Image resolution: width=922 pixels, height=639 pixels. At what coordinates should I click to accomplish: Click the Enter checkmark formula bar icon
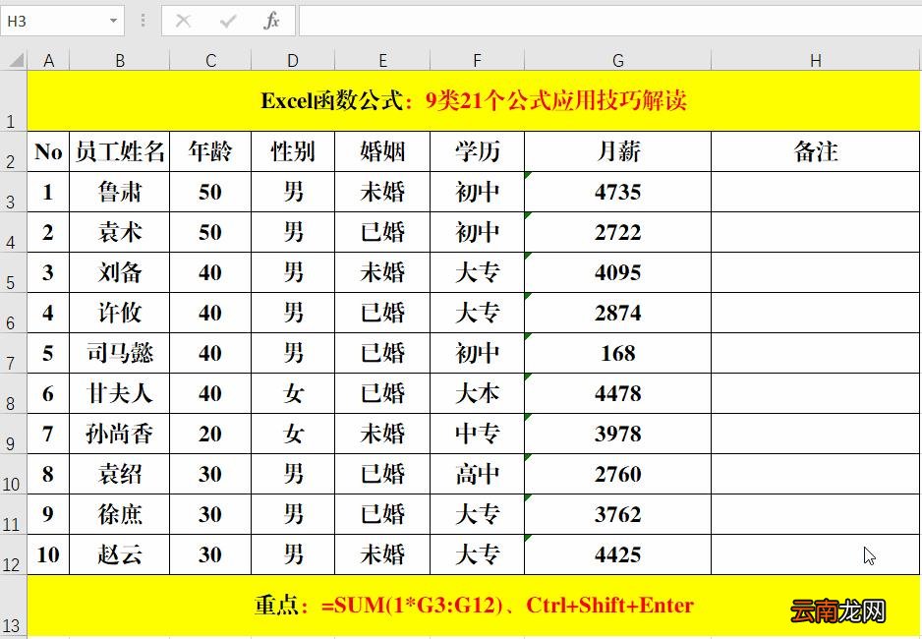pyautogui.click(x=228, y=22)
